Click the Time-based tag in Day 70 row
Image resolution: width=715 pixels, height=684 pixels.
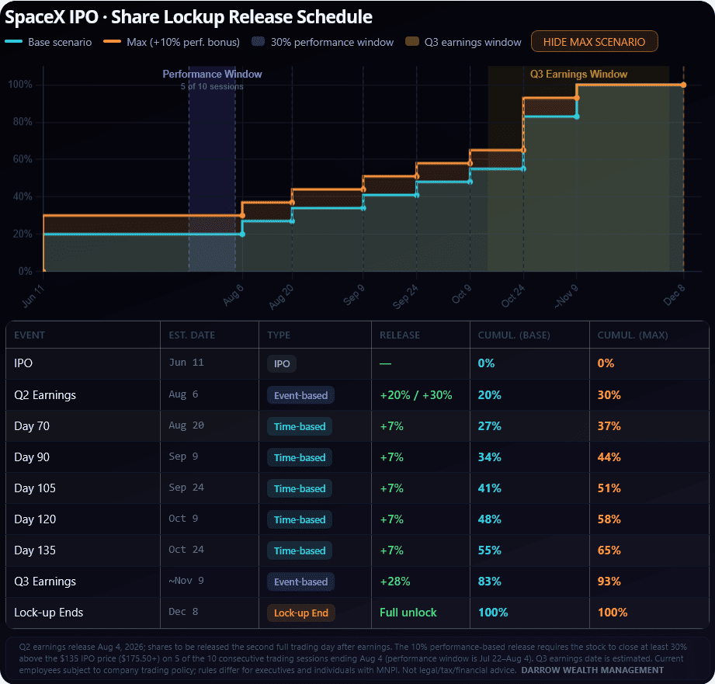click(300, 426)
